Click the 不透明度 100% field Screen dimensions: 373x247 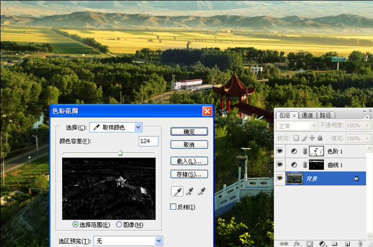[355, 125]
